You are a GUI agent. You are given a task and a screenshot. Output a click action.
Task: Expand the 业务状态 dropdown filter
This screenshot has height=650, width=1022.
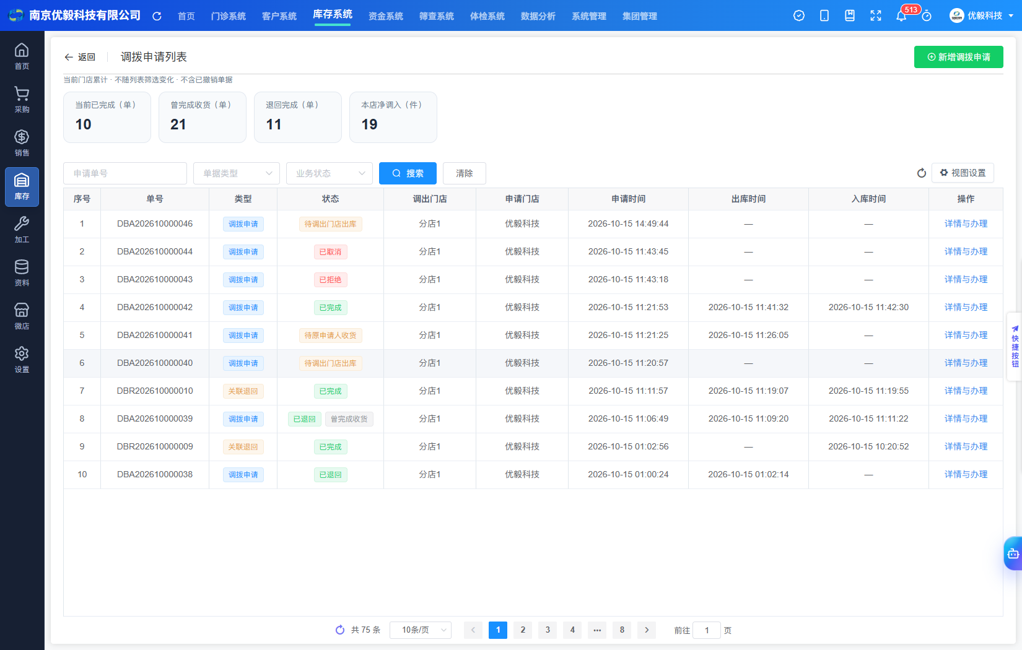[x=330, y=173]
